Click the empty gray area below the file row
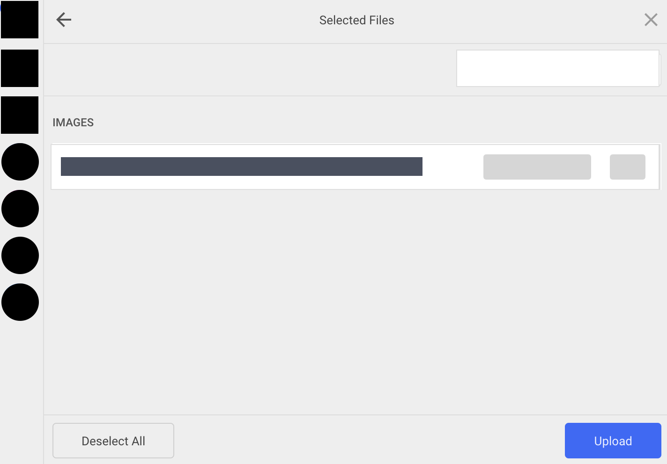The height and width of the screenshot is (464, 667). point(356,302)
